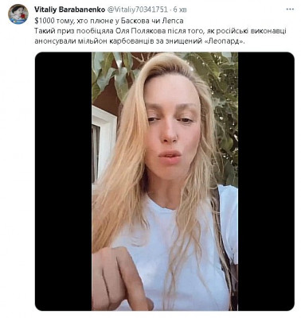Click the right black letterbox of the video

click(266, 181)
